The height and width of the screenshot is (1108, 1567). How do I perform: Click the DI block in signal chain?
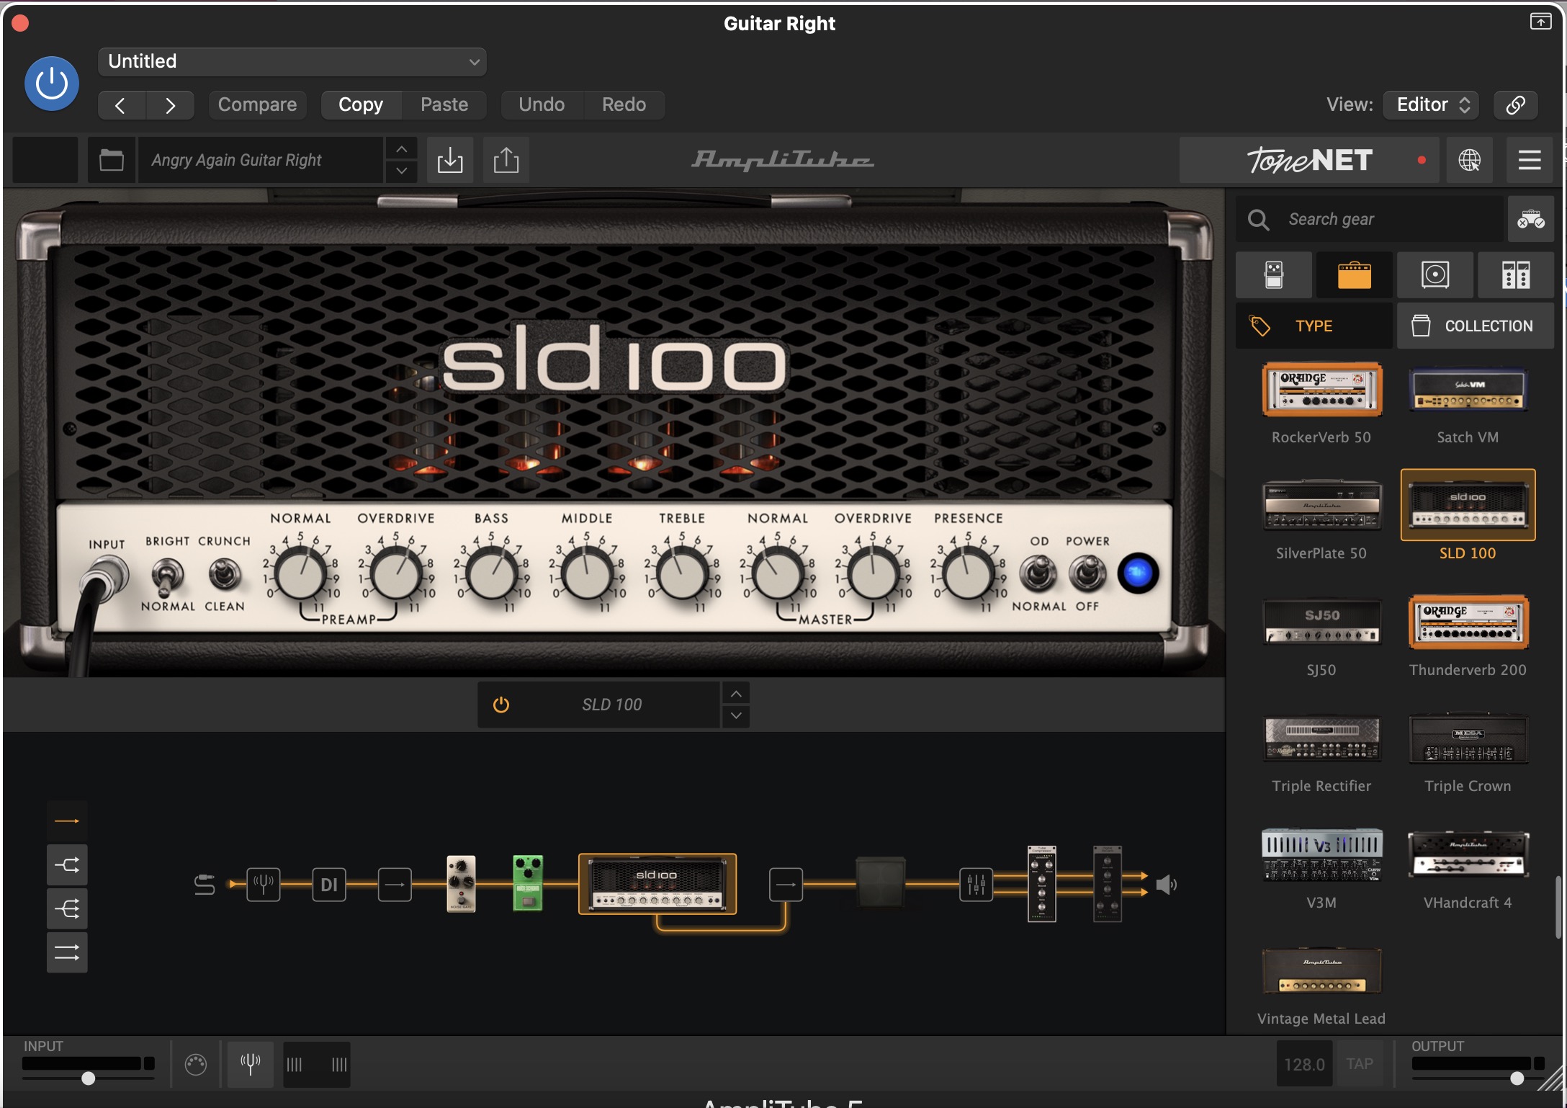click(x=329, y=884)
